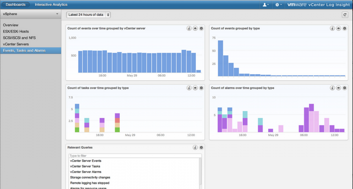
Task: Click the Count of tasks over time chart title
Action: [x=98, y=88]
